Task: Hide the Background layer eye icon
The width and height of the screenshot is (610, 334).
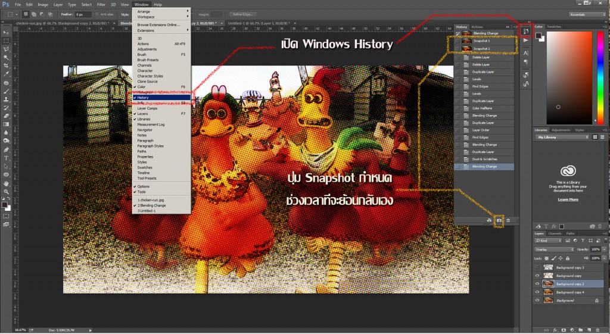Action: tap(537, 300)
